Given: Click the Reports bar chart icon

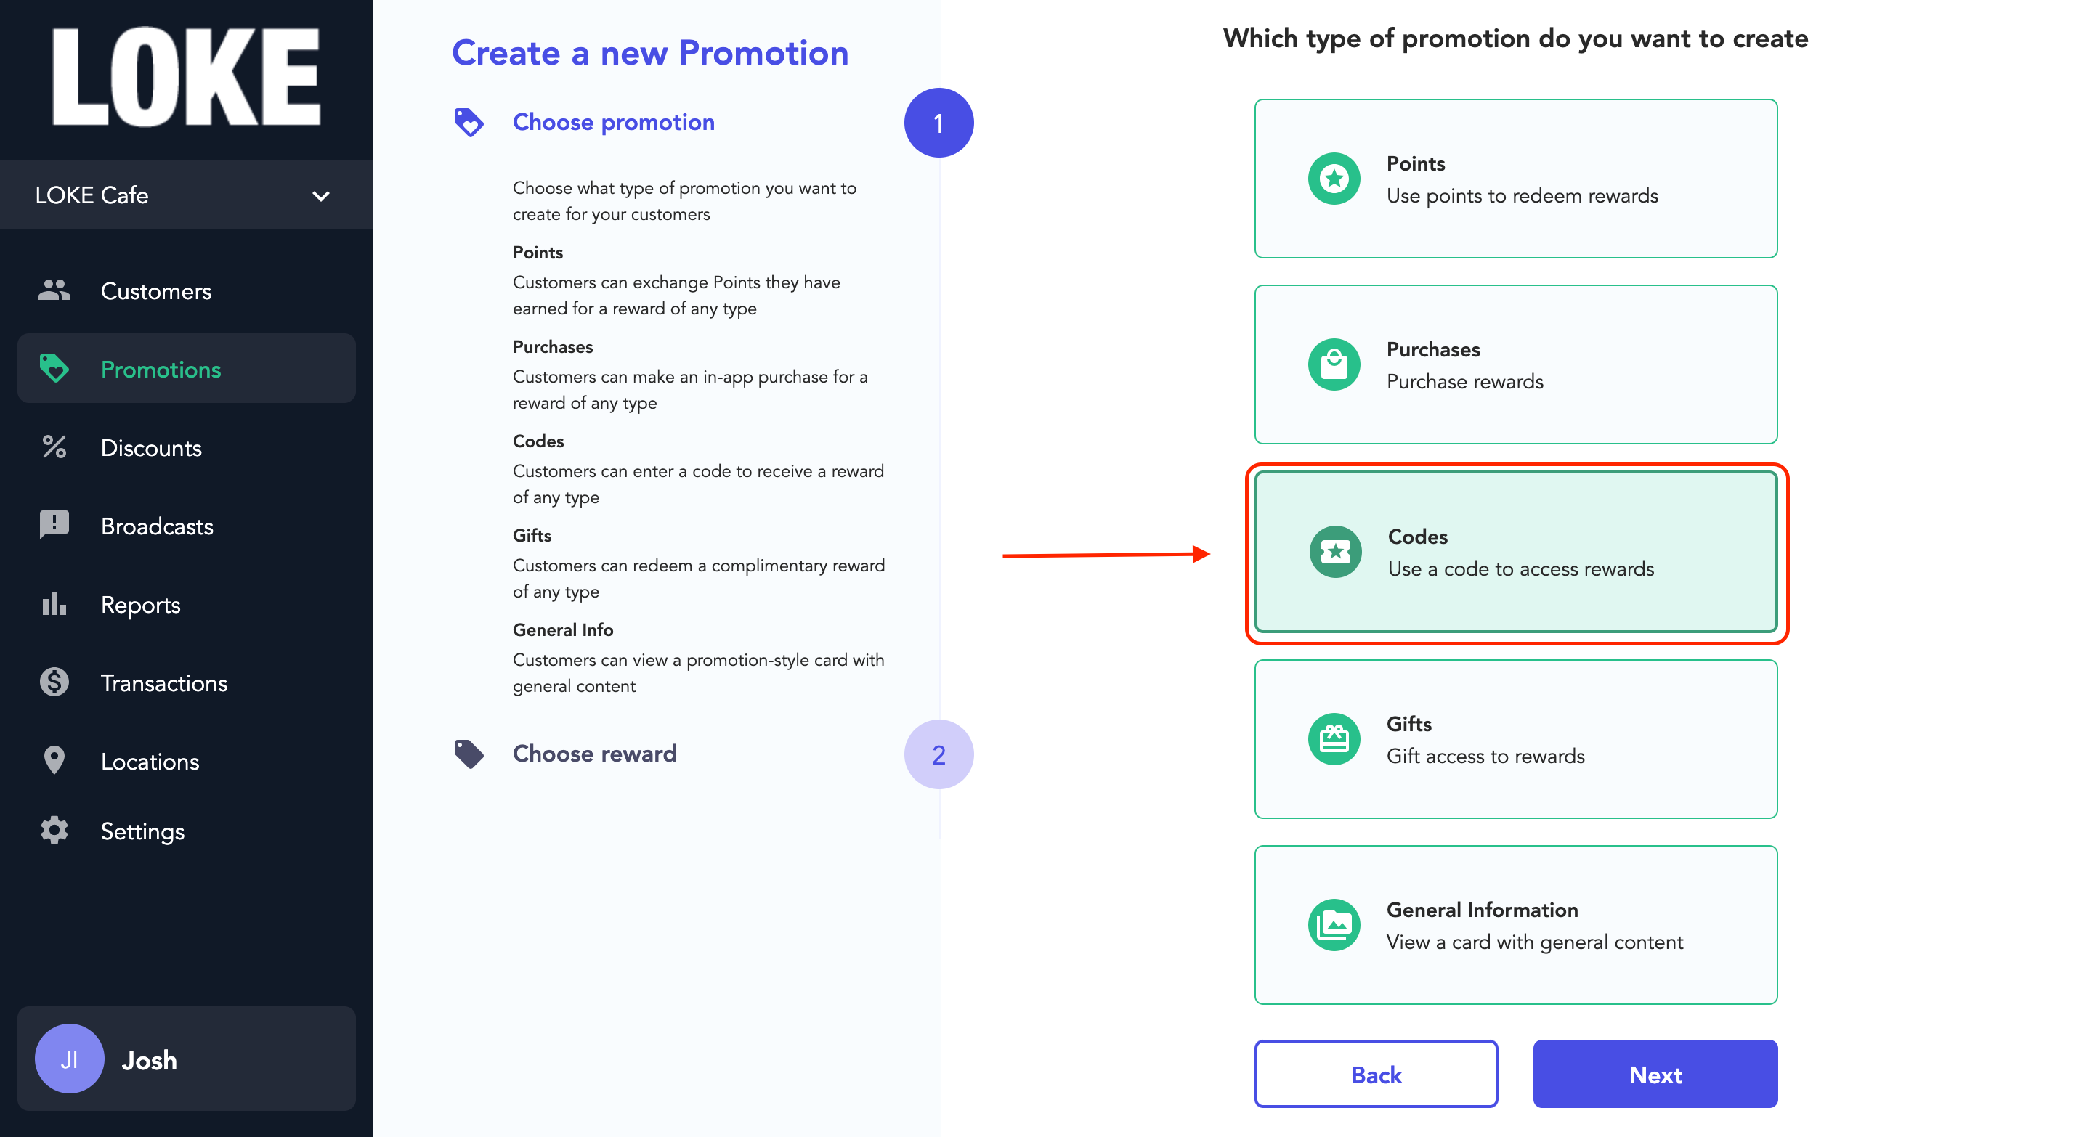Looking at the screenshot, I should (54, 604).
